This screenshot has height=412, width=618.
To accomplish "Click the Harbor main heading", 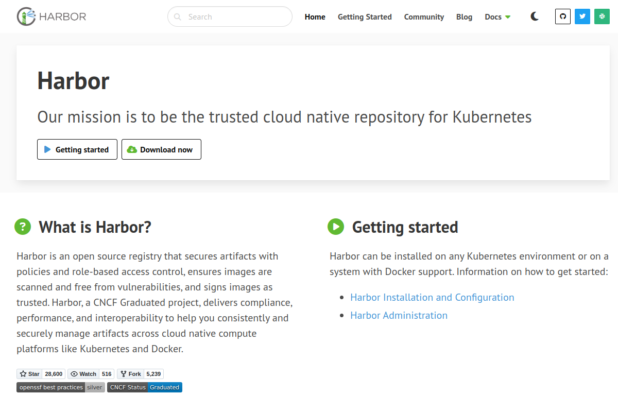I will coord(73,81).
